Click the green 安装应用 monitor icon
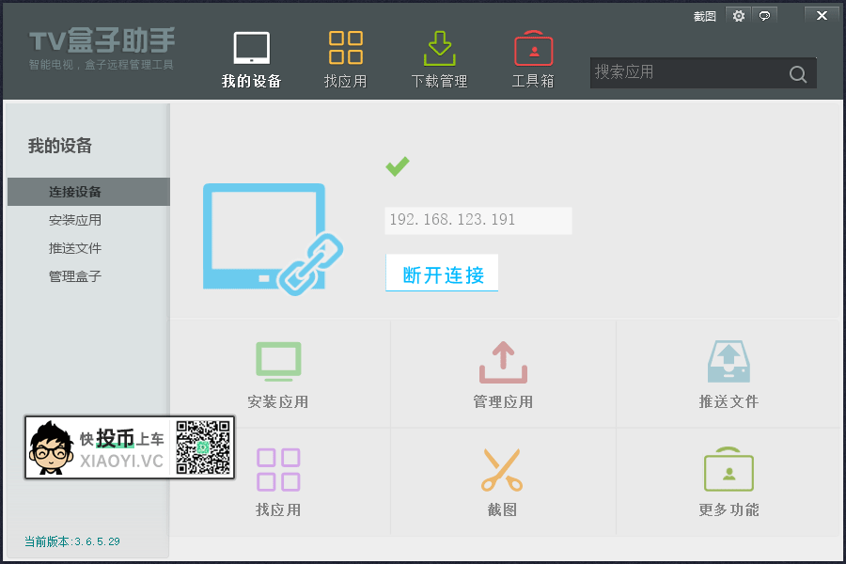This screenshot has width=846, height=564. coord(278,362)
